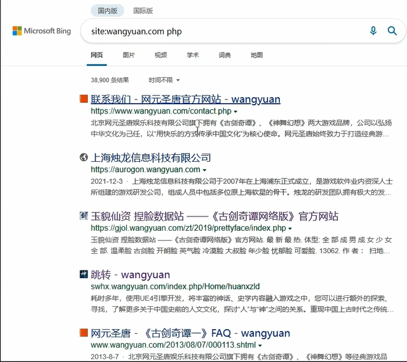Click the microphone voice search icon
Screen dimensions: 407x362
click(x=373, y=31)
